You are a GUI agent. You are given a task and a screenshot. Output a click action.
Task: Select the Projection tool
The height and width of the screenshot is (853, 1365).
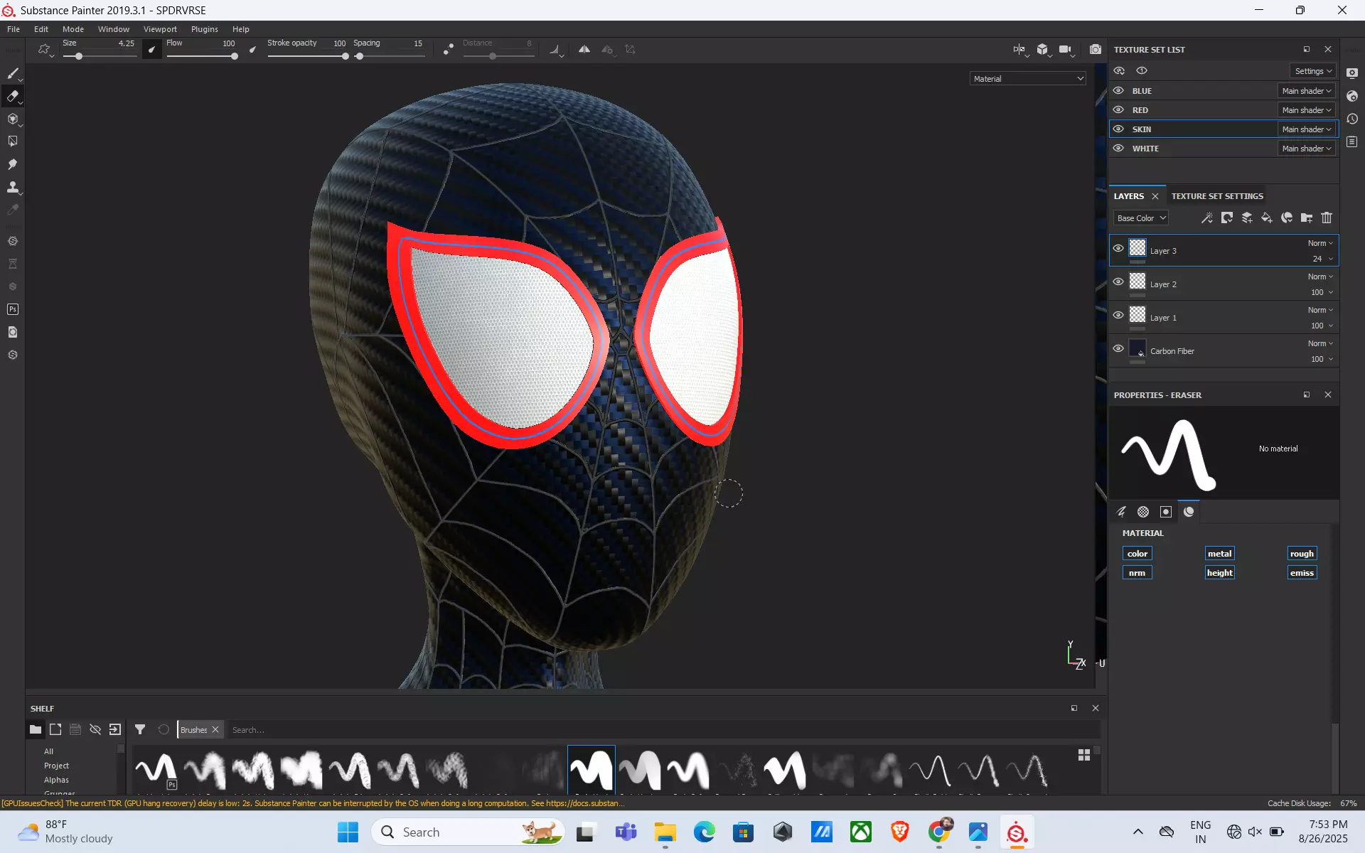click(13, 119)
